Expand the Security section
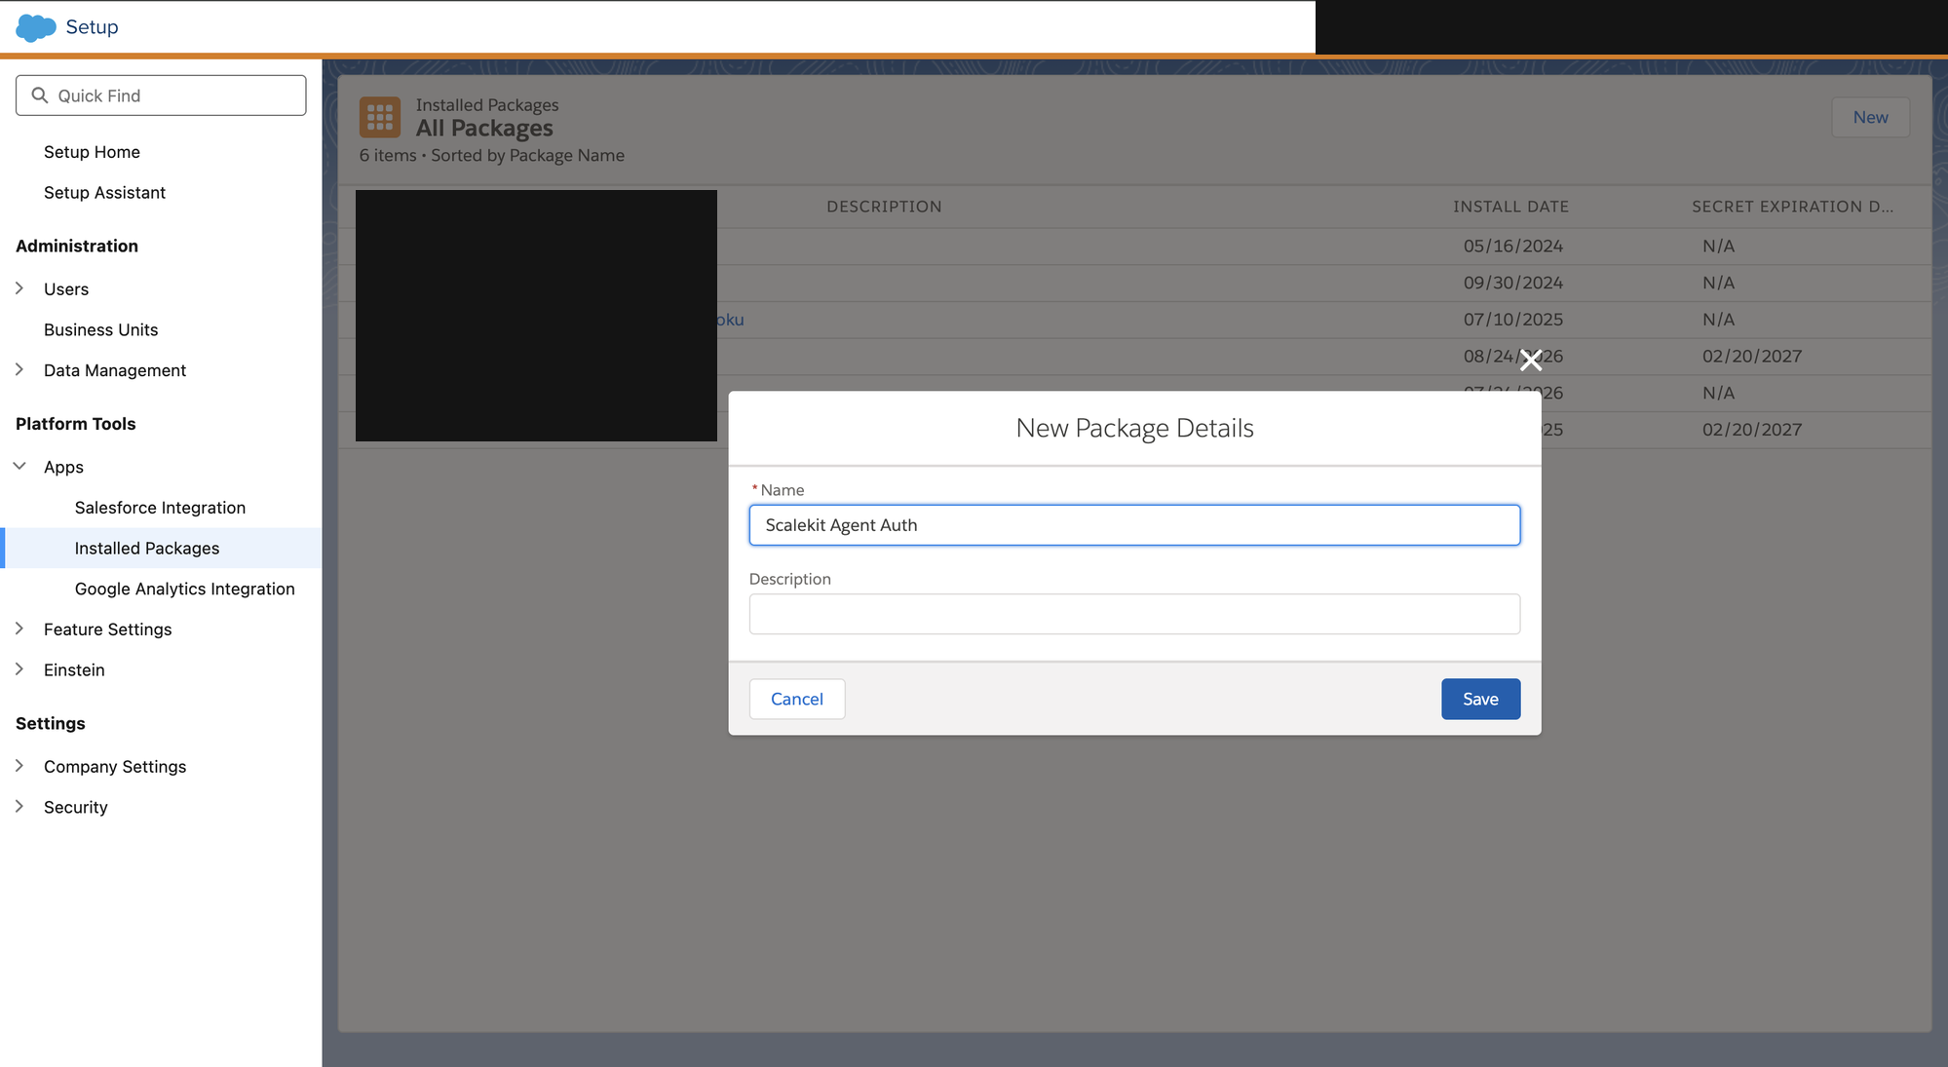 click(x=19, y=807)
